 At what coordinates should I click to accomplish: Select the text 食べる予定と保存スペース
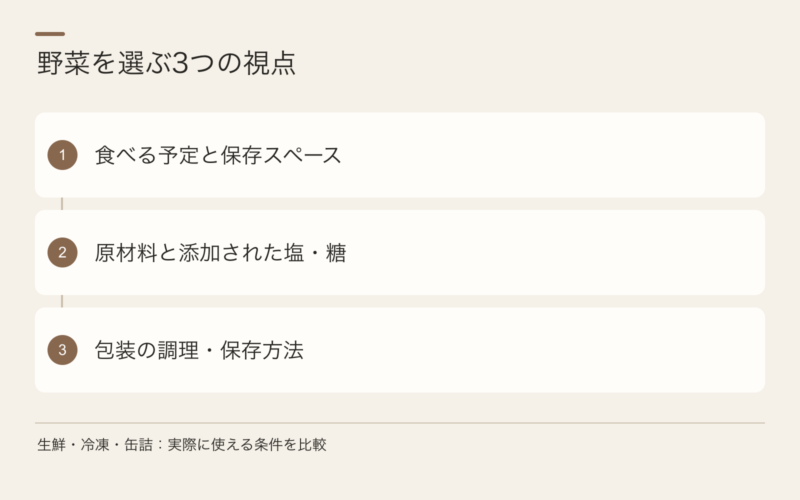(x=218, y=155)
